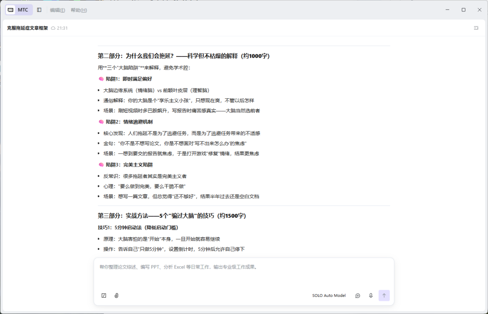Click the line starting 核心发现
This screenshot has height=314, width=488.
click(182, 134)
